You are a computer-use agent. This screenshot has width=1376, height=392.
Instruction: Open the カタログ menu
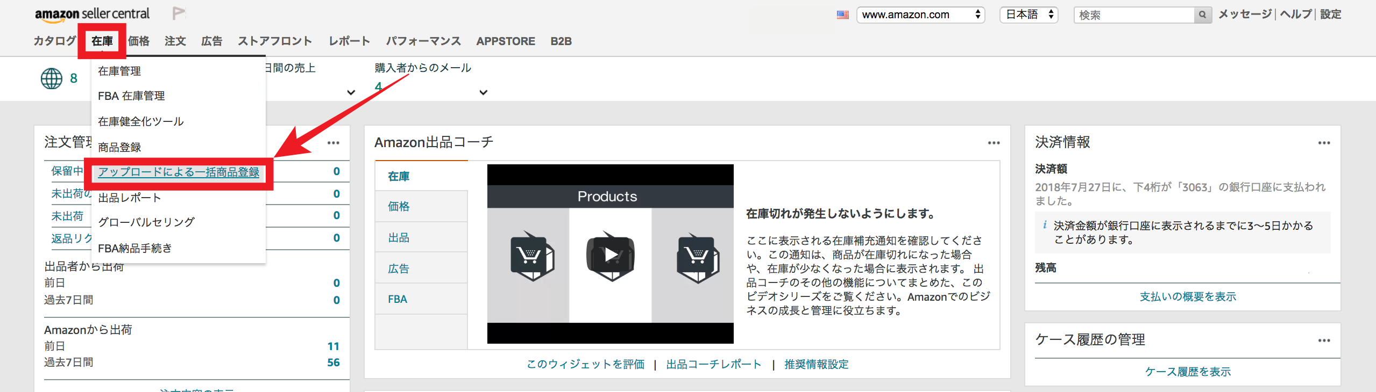tap(55, 41)
